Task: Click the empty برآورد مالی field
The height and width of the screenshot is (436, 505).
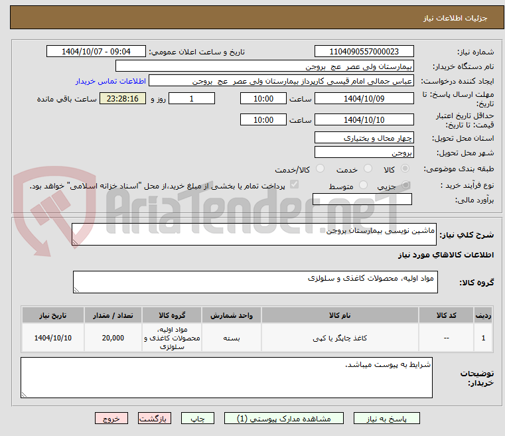Action: (x=362, y=199)
